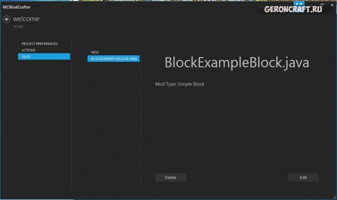Choose the New entry in file list
337x200 pixels.
coord(95,52)
